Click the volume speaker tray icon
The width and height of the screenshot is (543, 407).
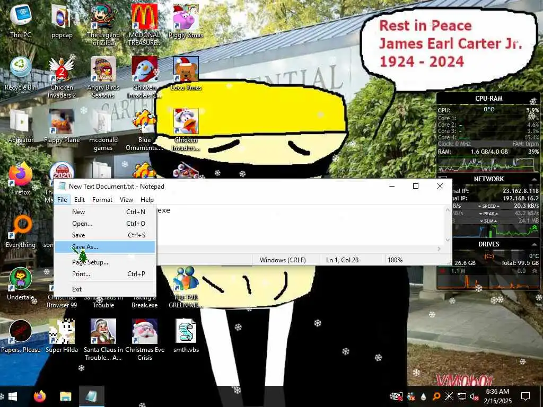(474, 396)
